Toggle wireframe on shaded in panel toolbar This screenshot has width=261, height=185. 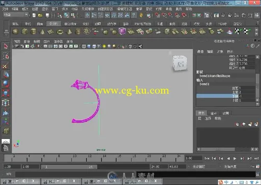pos(94,47)
